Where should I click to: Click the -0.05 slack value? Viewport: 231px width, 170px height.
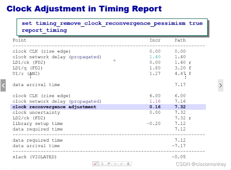[x=179, y=157]
